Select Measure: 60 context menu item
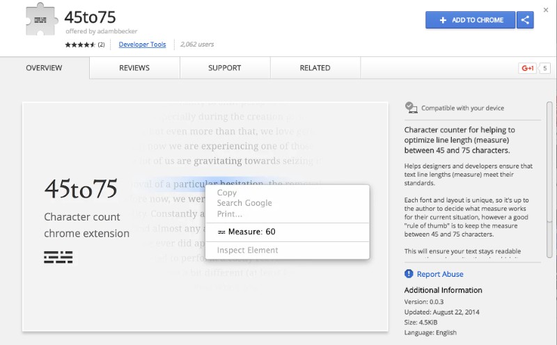The height and width of the screenshot is (345, 557). [x=287, y=232]
